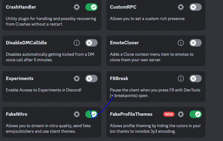Enable the DisableDMCallIdle toggle
Viewport: 223px width, 141px height.
click(x=91, y=43)
